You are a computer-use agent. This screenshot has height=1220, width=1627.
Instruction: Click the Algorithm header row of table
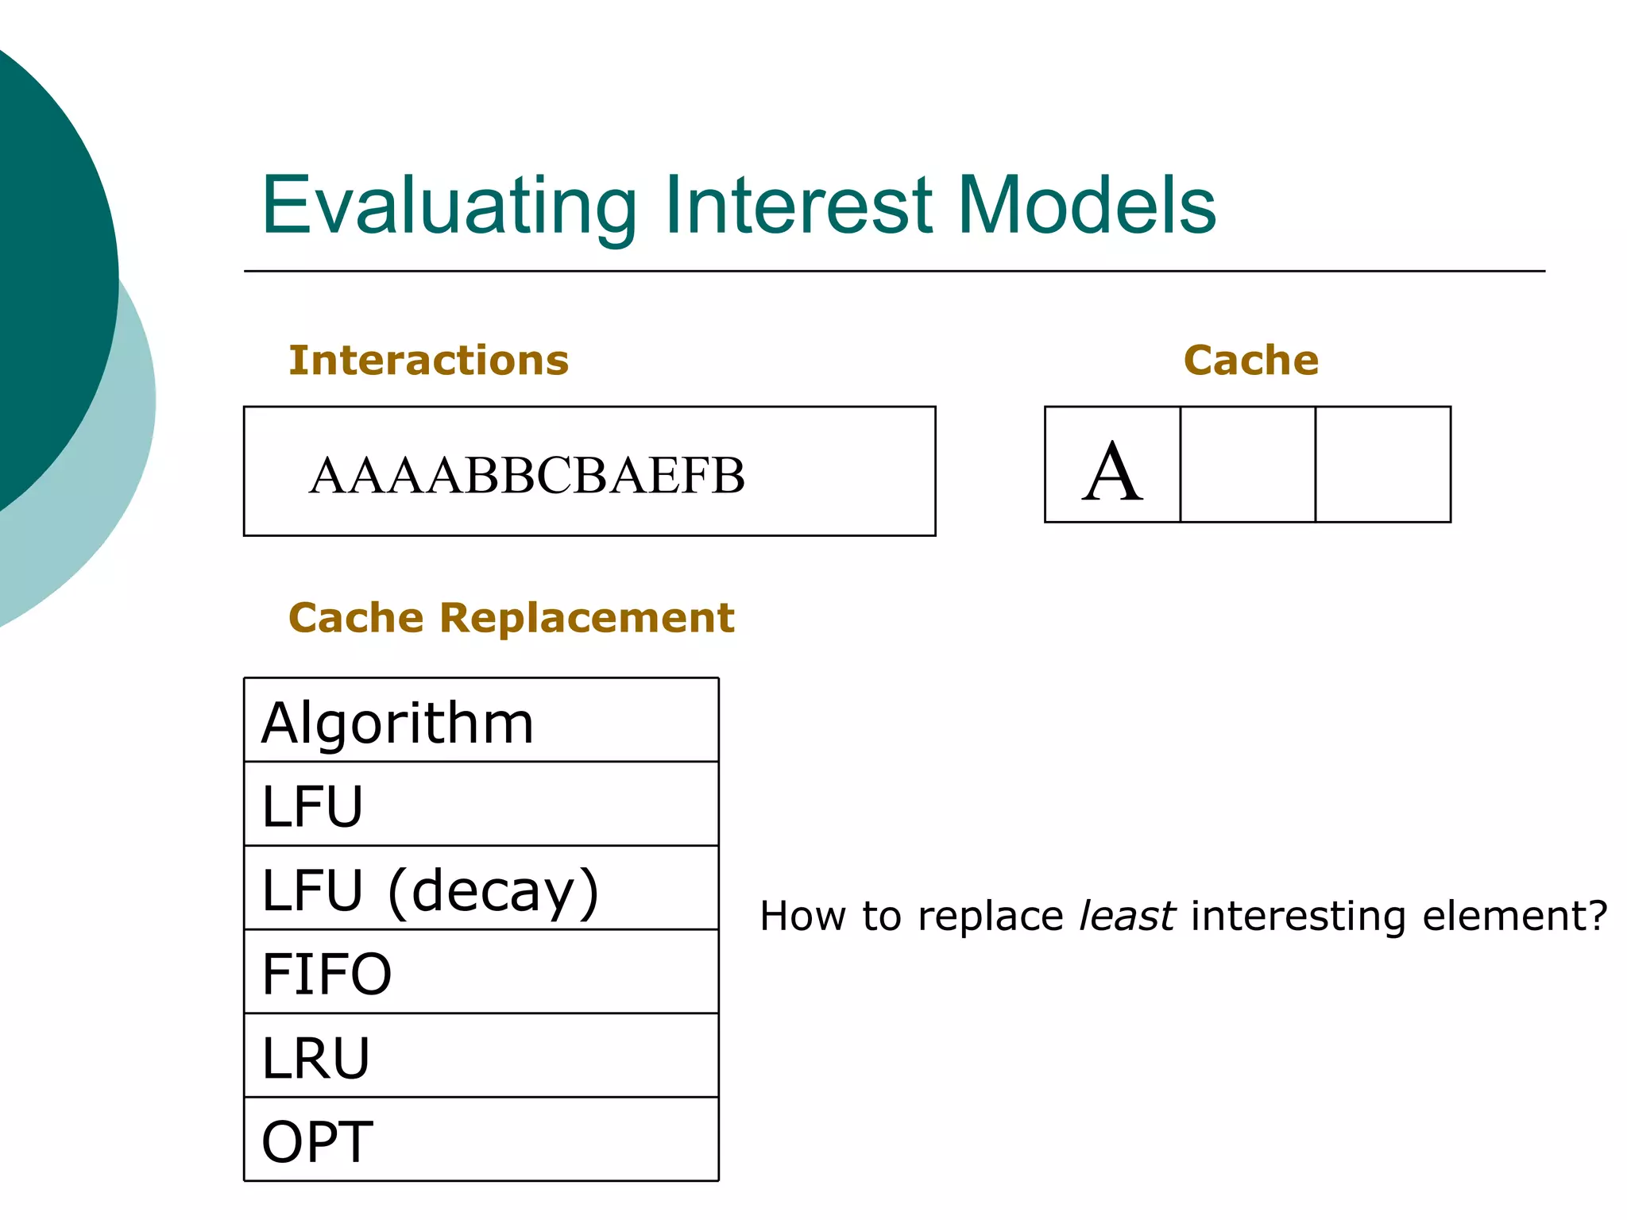pyautogui.click(x=481, y=721)
